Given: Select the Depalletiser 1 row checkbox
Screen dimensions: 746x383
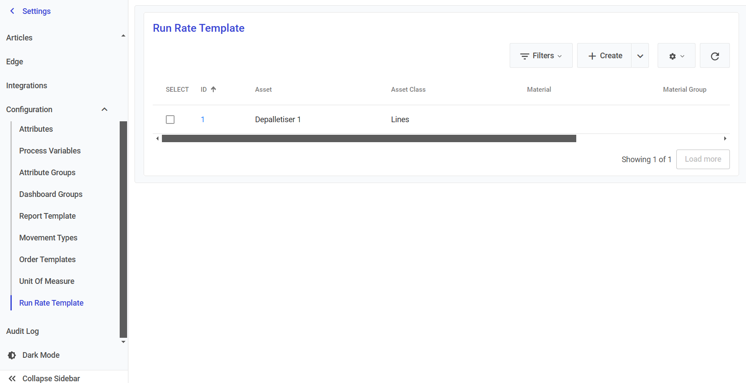Looking at the screenshot, I should click(170, 120).
